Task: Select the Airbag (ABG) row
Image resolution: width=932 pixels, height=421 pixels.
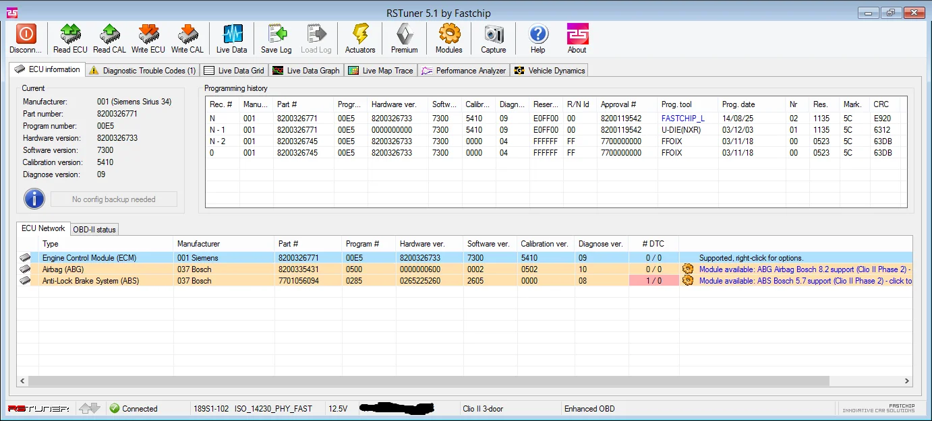Action: click(465, 269)
